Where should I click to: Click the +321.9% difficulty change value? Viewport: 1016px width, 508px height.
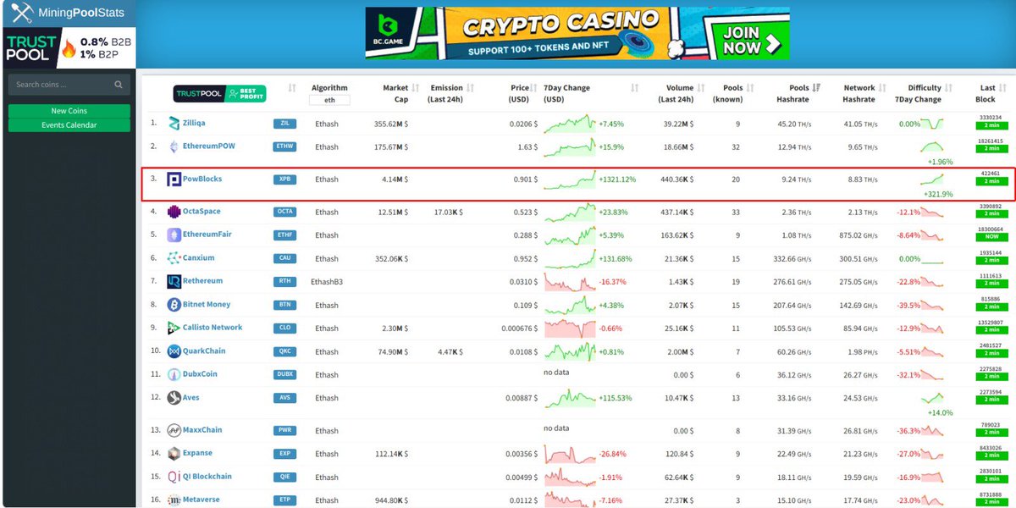pyautogui.click(x=940, y=193)
